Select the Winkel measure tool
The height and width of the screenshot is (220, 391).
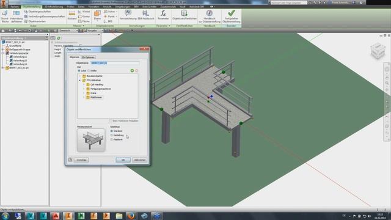point(84,12)
